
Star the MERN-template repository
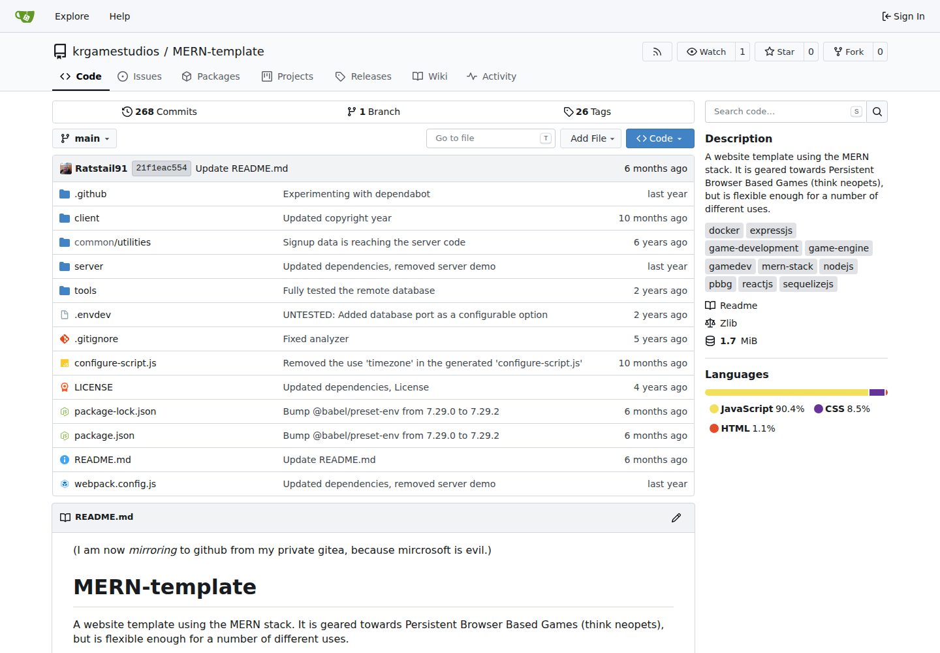tap(779, 52)
